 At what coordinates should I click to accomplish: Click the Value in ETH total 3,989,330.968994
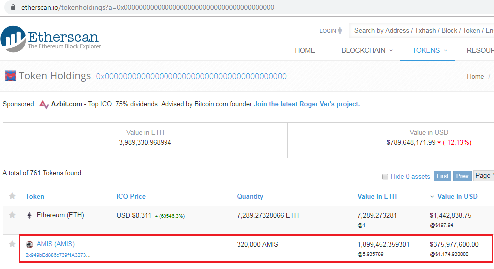[x=145, y=142]
